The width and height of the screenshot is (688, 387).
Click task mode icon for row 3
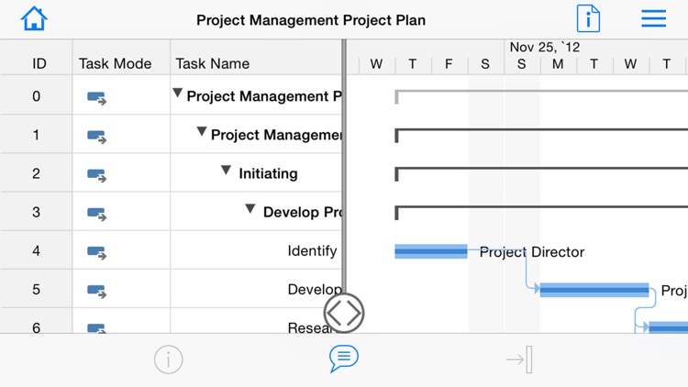96,213
